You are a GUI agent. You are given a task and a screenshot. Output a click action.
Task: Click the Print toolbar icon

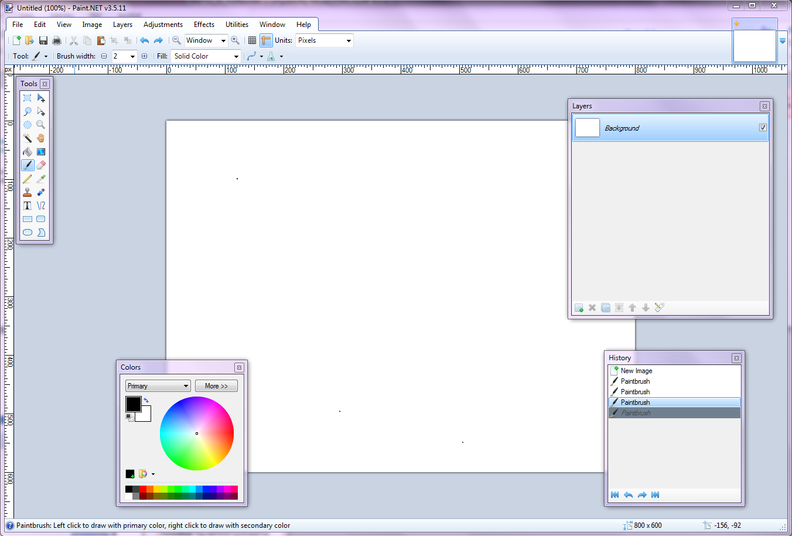[x=57, y=40]
